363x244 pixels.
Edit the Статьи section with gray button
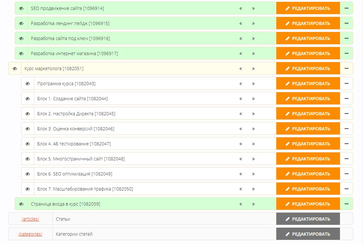coord(308,219)
